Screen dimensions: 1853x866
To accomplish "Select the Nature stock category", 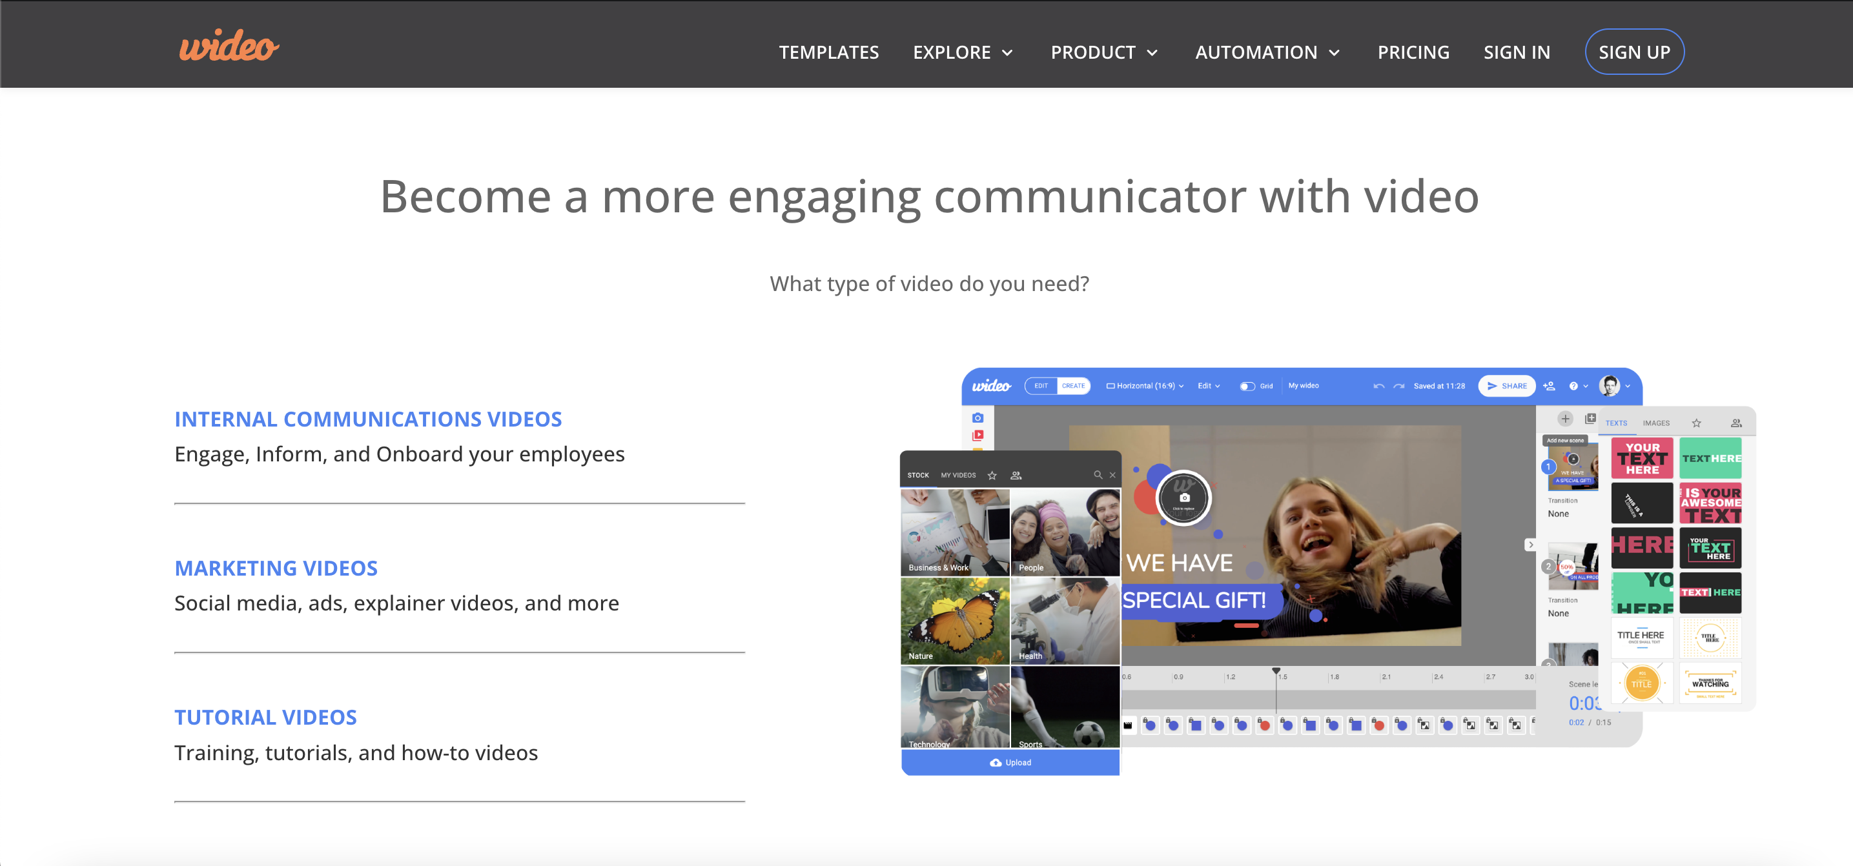I will click(956, 621).
